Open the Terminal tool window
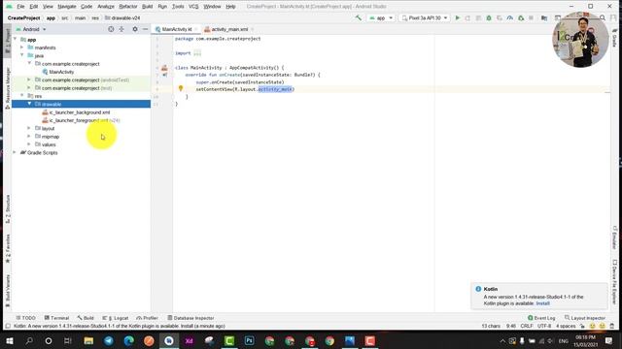This screenshot has width=622, height=349. point(56,318)
